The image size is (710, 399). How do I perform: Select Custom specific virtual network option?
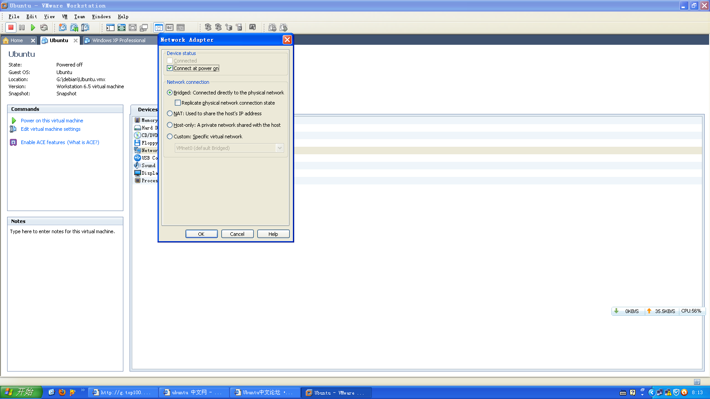click(x=170, y=137)
